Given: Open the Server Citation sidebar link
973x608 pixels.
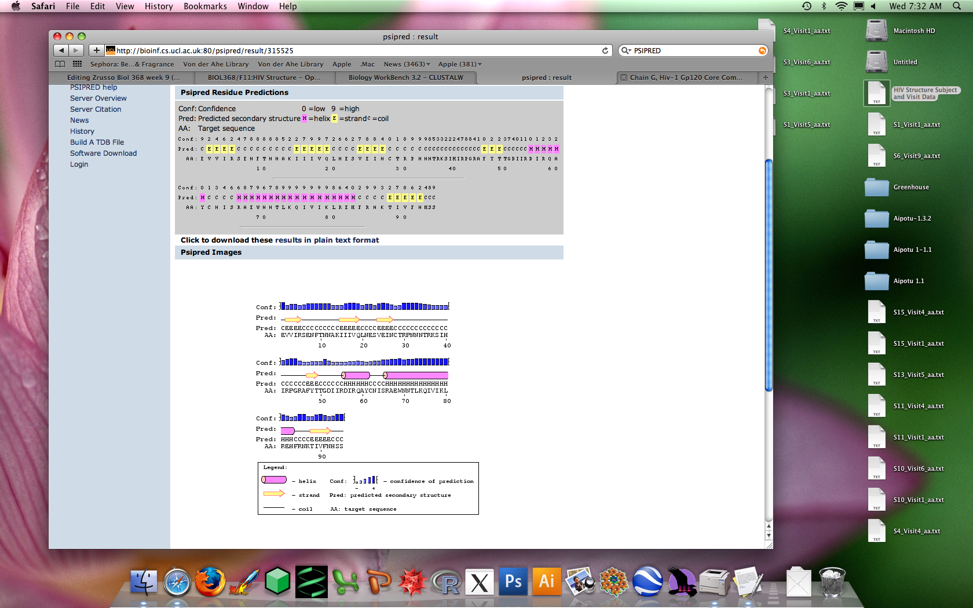Looking at the screenshot, I should tap(96, 109).
